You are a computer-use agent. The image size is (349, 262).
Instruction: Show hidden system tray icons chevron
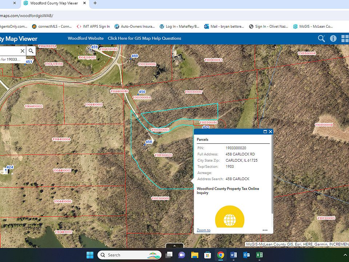345,255
